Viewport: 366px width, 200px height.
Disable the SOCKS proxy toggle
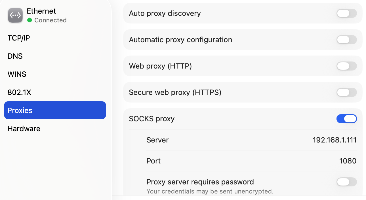pyautogui.click(x=346, y=119)
